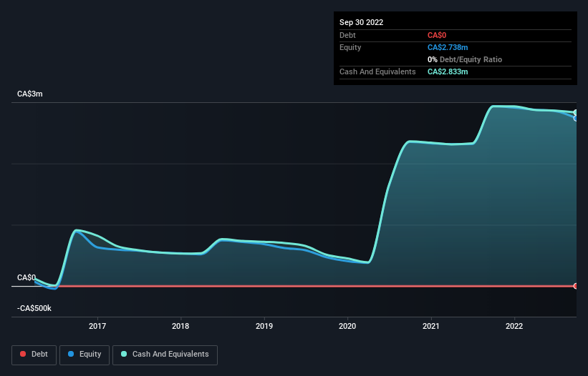
Task: Click the -CA$500k y-axis label
Action: click(34, 308)
